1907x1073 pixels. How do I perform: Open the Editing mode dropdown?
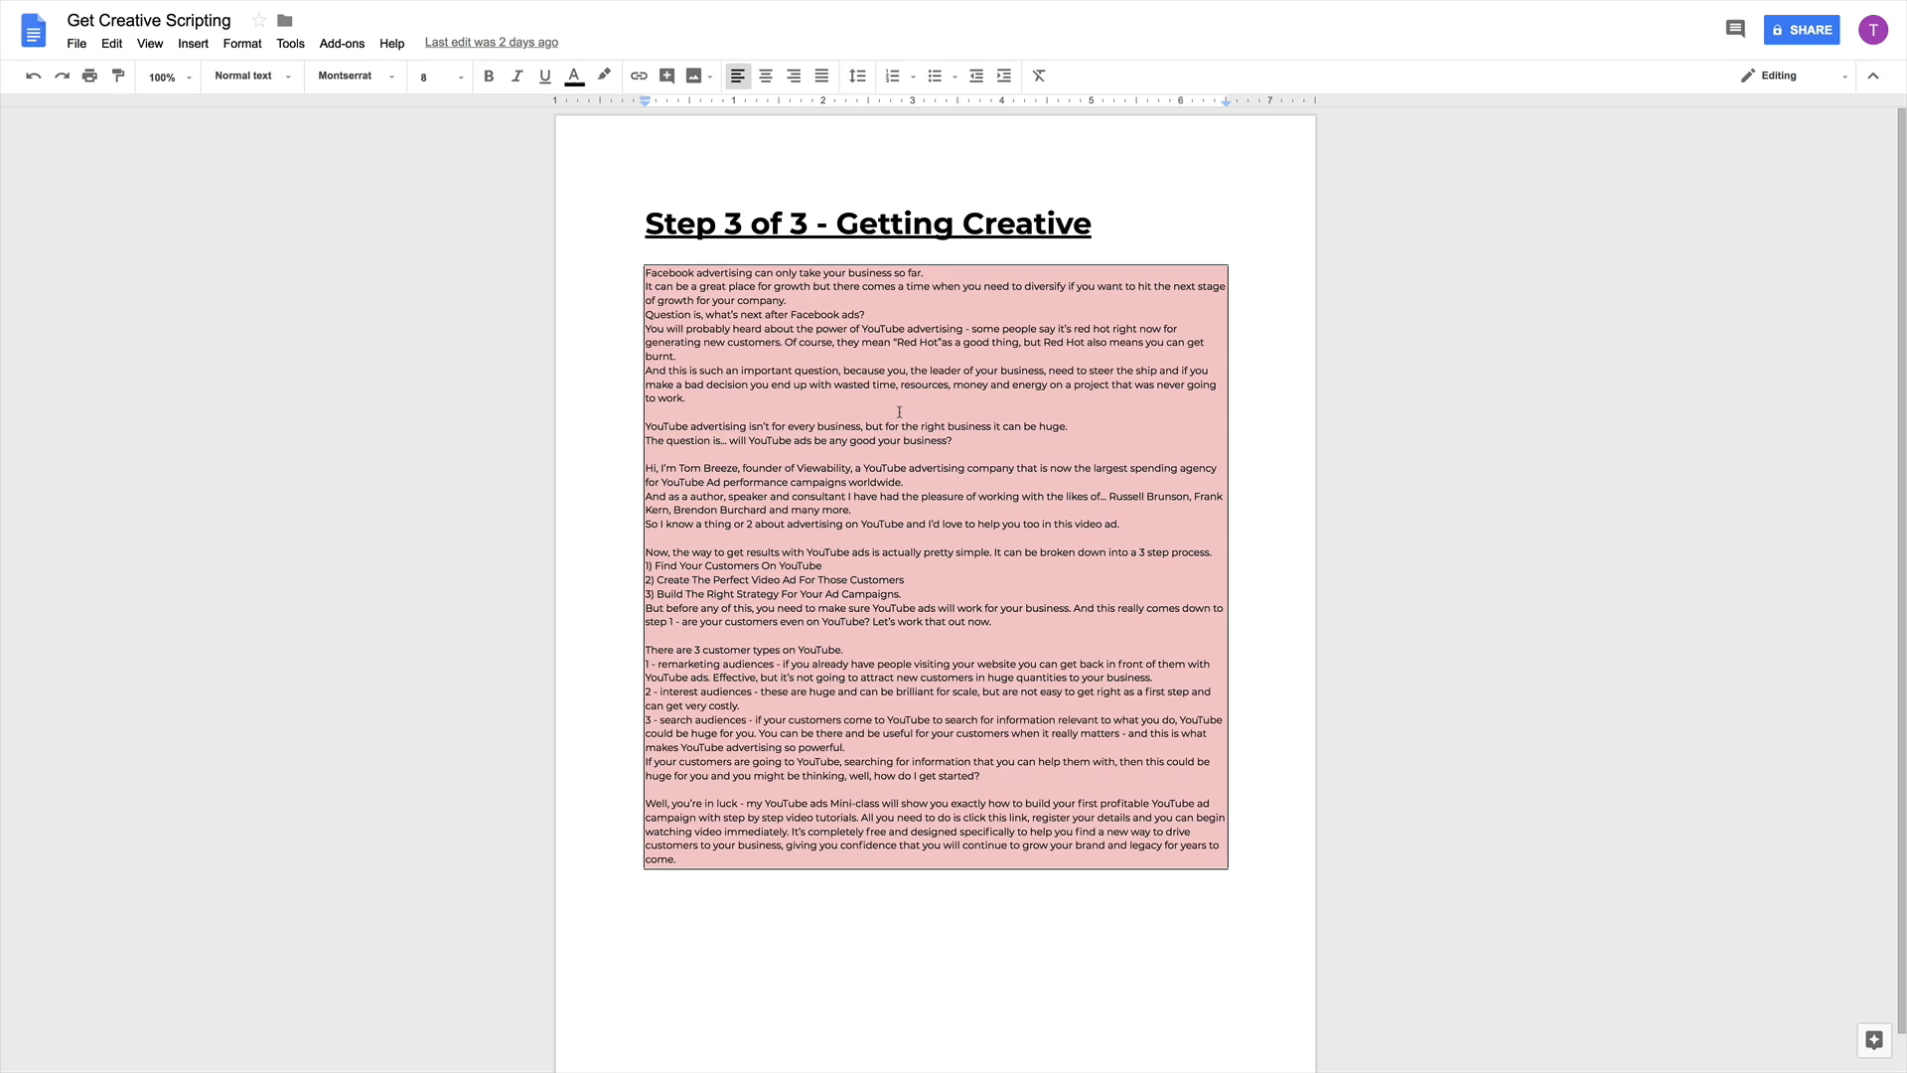1794,77
